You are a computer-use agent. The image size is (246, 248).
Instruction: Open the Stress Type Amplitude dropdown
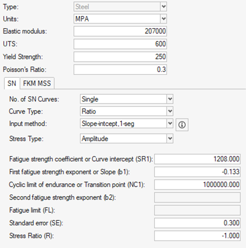126,138
